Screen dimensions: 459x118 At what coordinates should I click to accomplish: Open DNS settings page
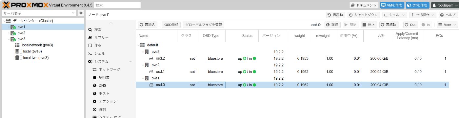(x=102, y=85)
